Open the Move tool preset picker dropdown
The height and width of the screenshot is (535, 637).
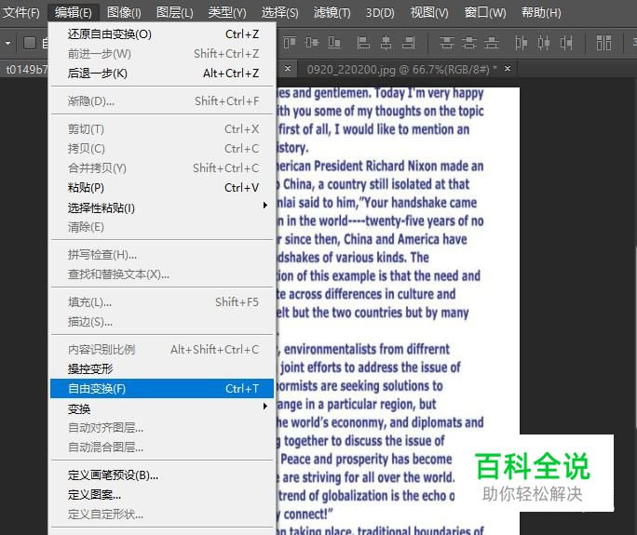(8, 44)
